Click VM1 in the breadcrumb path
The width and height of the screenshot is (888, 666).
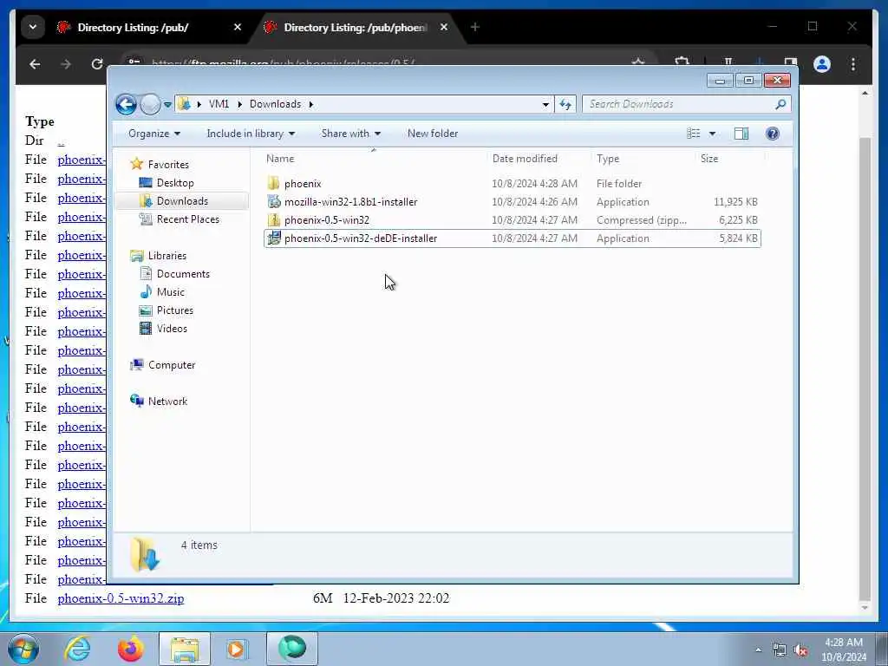tap(219, 104)
